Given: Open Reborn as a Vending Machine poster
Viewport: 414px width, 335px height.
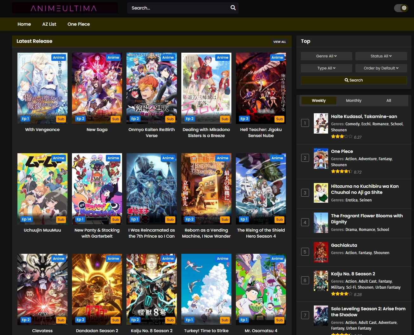Looking at the screenshot, I should pos(206,189).
